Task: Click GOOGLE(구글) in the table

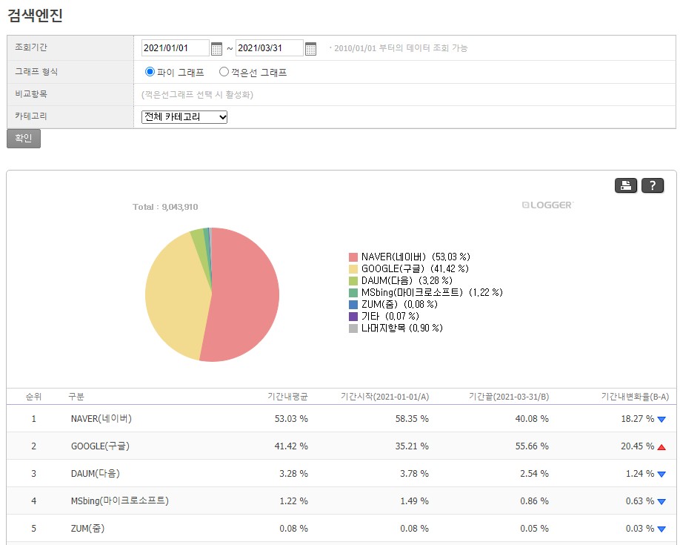Action: tap(100, 446)
